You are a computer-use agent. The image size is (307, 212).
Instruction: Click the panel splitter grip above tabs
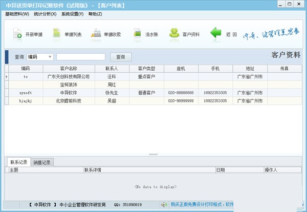click(x=153, y=155)
